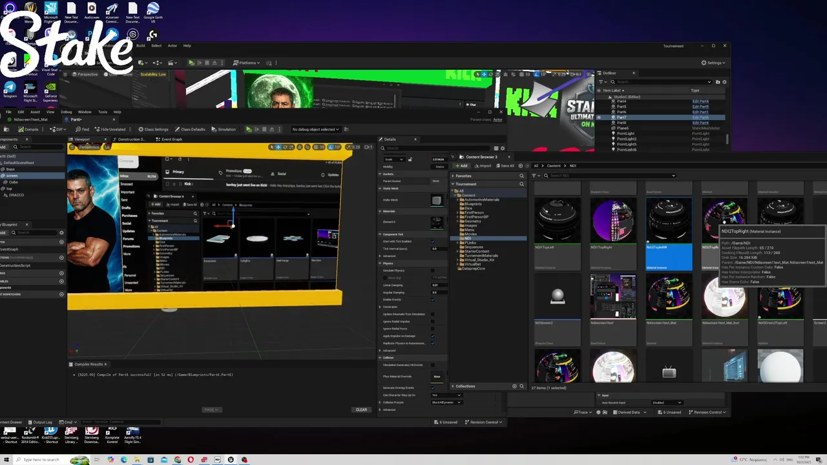Open the Platforms dropdown in main toolbar
827x465 pixels.
247,63
